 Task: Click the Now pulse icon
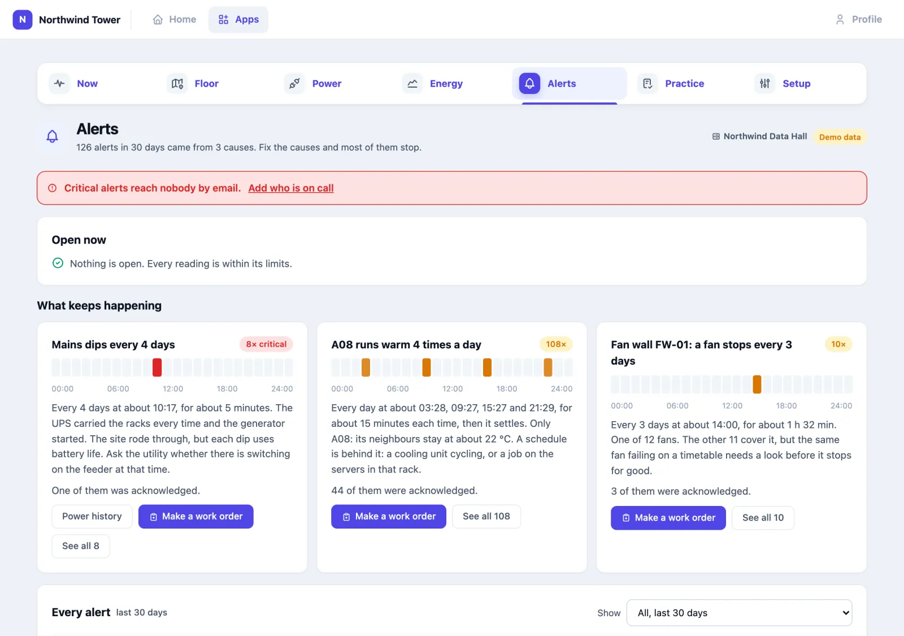(59, 84)
